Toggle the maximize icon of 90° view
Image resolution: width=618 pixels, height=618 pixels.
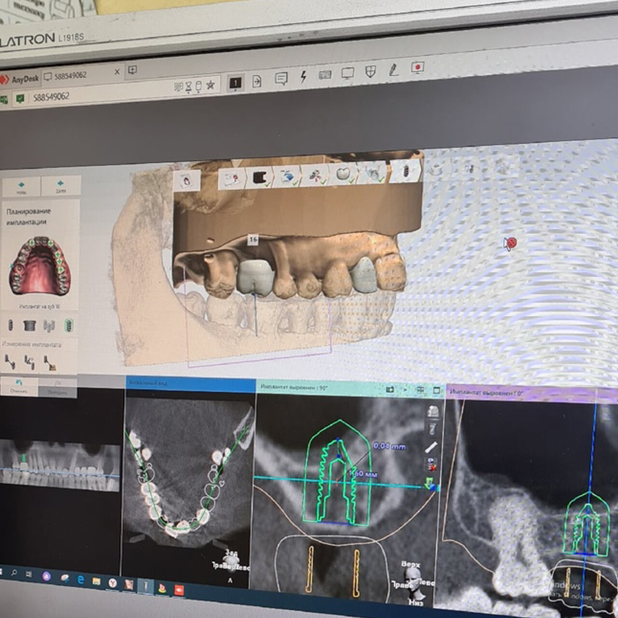(436, 390)
